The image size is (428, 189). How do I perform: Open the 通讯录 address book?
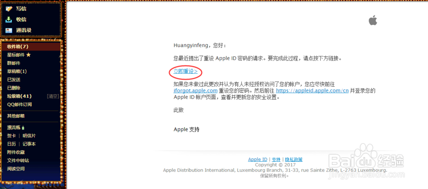tap(24, 30)
